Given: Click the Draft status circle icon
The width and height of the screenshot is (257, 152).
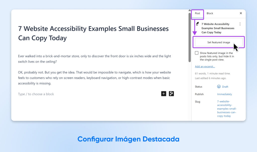Looking at the screenshot, I should tap(218, 86).
